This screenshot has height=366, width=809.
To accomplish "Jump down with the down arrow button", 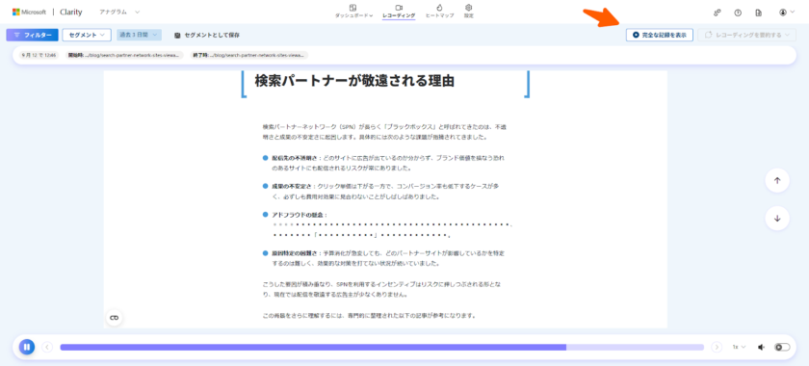I will pyautogui.click(x=777, y=219).
